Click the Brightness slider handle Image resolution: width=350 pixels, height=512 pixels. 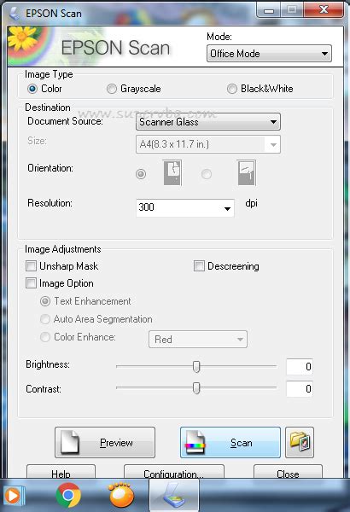coord(196,366)
